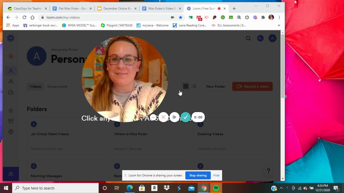
Task: Switch to grid view layout
Action: [186, 86]
